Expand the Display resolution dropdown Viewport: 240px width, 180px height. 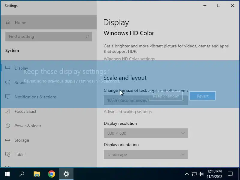(146, 133)
